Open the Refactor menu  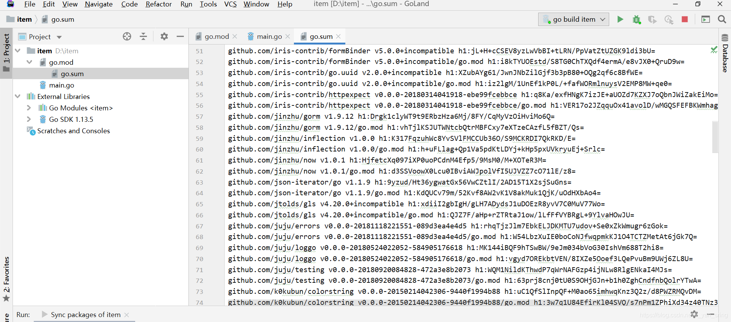point(159,4)
